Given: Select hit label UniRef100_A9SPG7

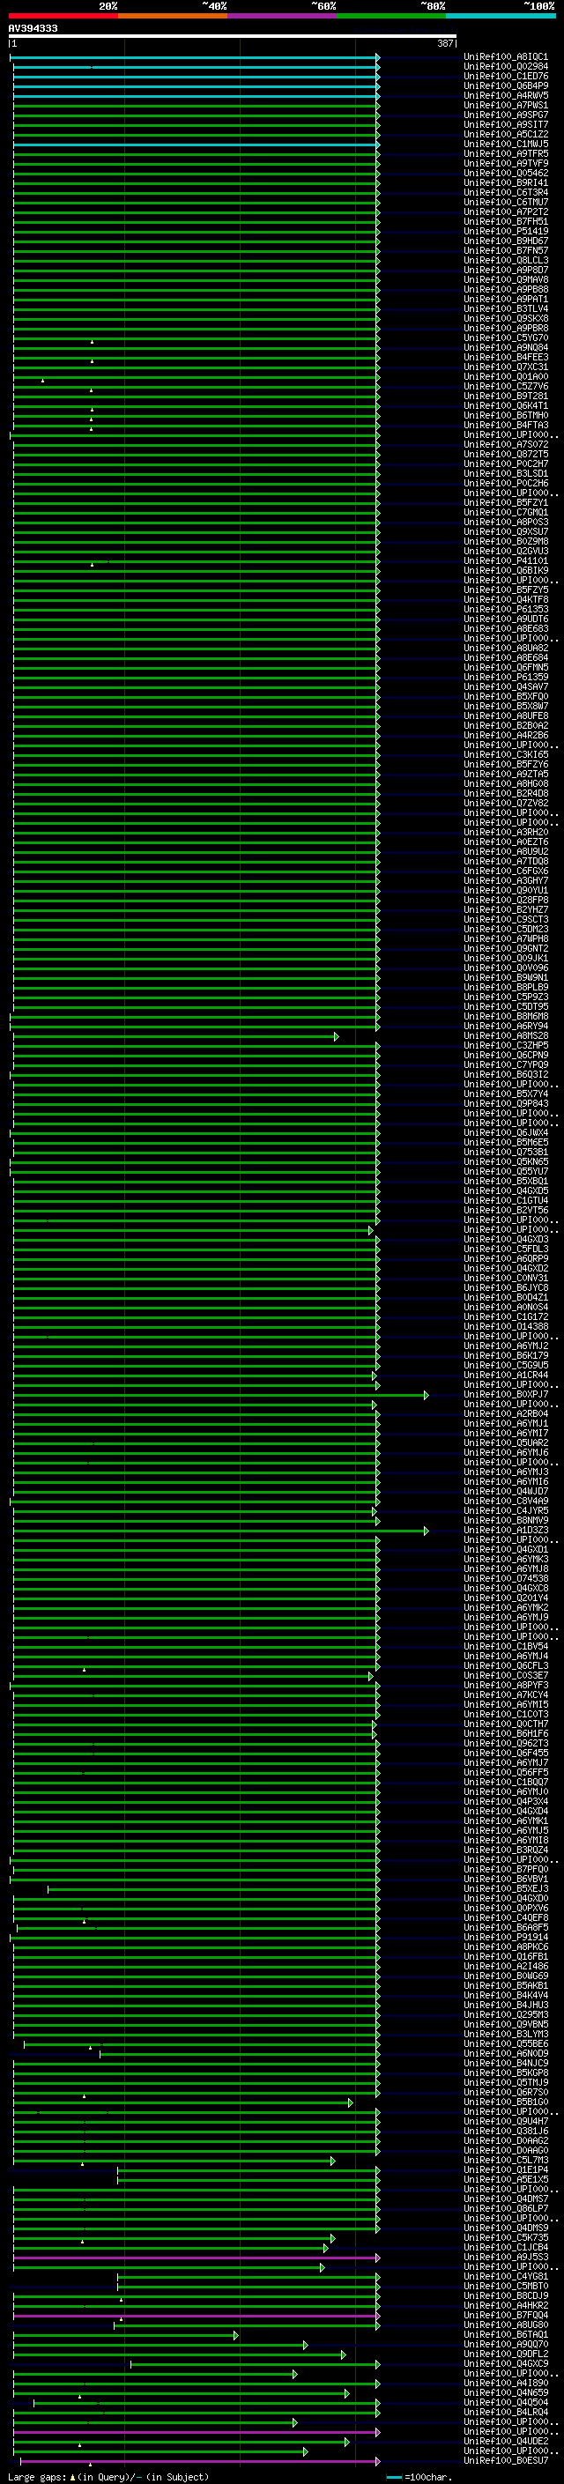Looking at the screenshot, I should 506,115.
